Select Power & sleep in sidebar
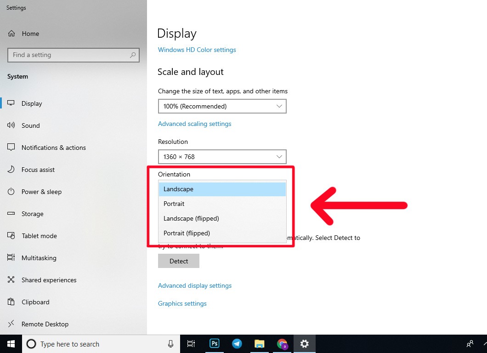The height and width of the screenshot is (353, 487). [x=41, y=192]
